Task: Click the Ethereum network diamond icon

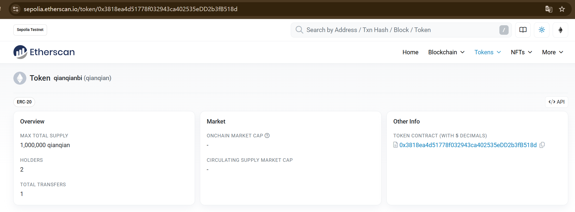Action: 560,30
